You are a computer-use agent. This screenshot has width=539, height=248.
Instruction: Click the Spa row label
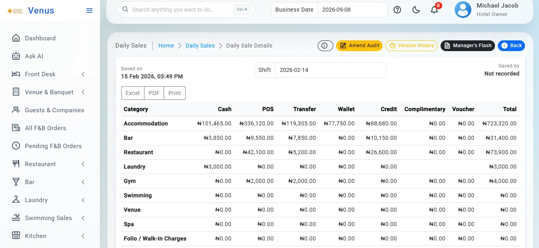coord(129,224)
